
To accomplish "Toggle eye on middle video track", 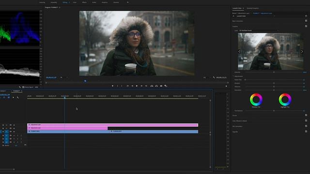I will tap(14, 129).
